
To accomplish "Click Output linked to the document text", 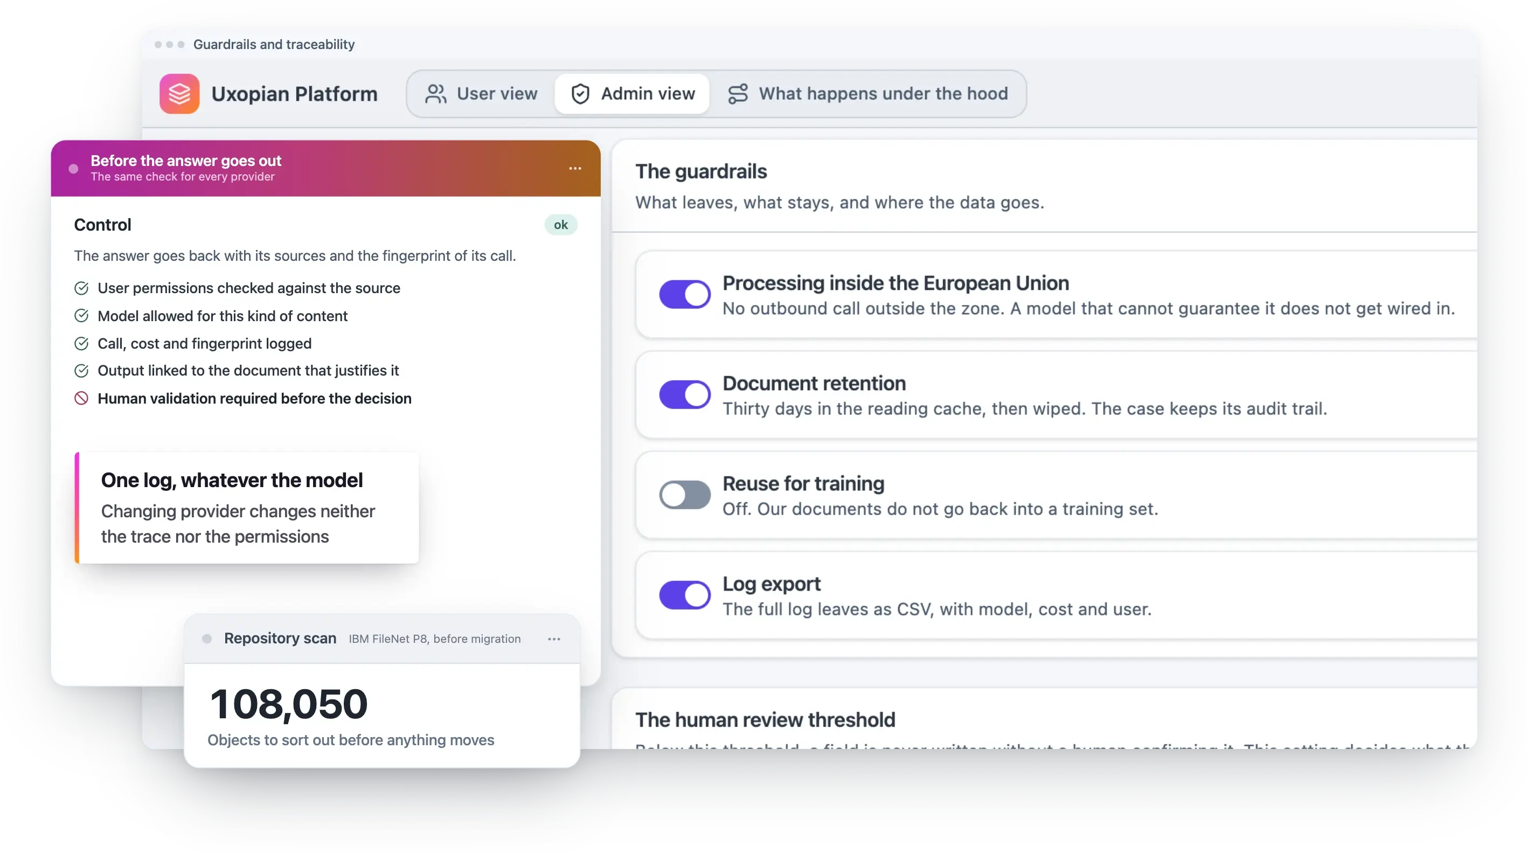I will [248, 371].
